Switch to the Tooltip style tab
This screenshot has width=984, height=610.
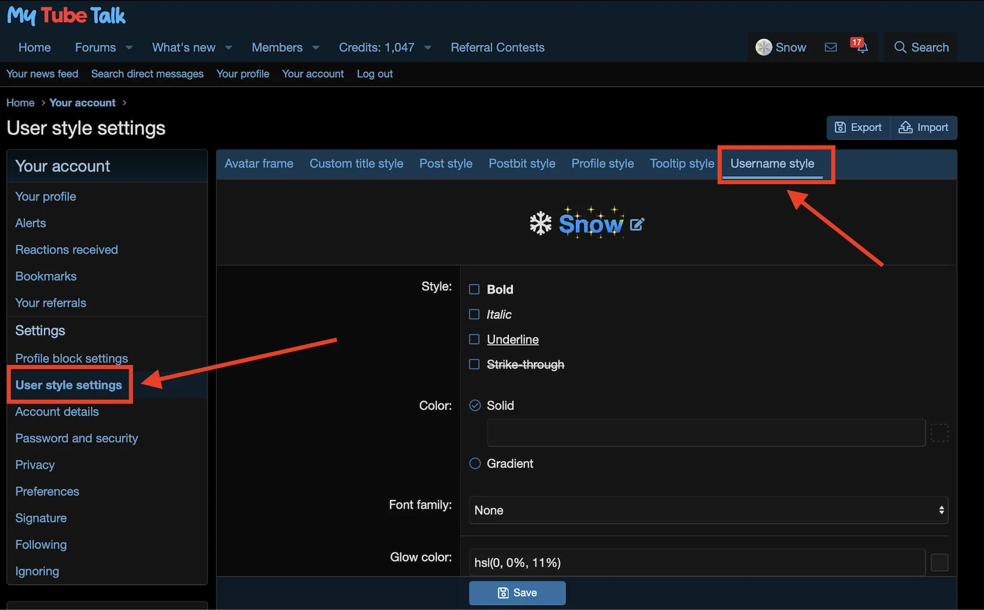[x=682, y=163]
